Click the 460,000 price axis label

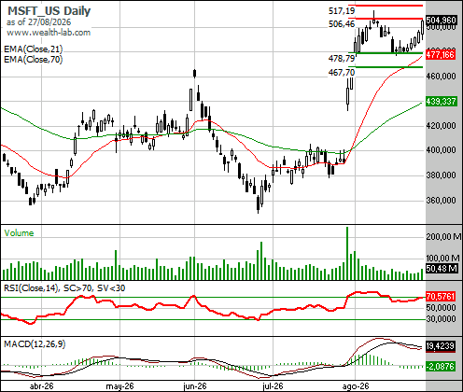point(441,76)
